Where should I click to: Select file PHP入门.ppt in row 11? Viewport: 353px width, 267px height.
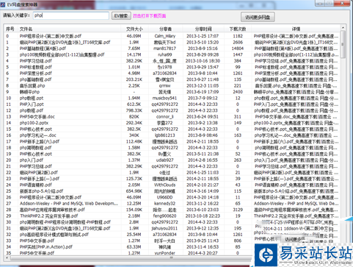click(x=32, y=104)
